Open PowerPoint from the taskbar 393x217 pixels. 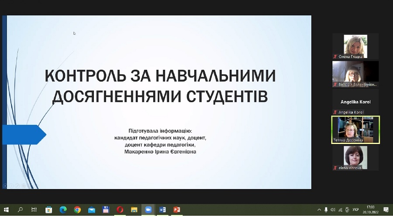tap(176, 210)
